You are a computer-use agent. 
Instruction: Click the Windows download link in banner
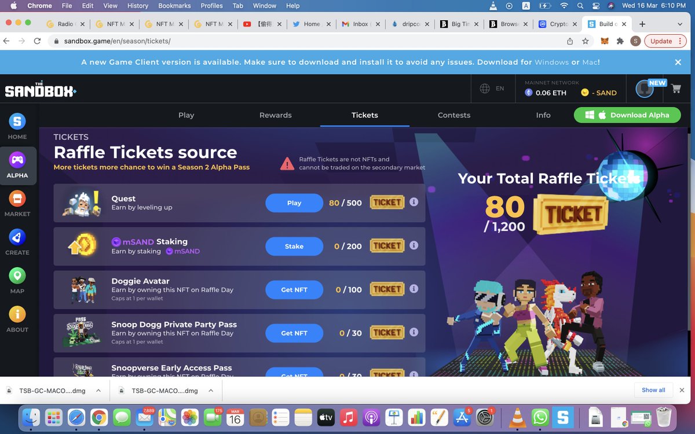click(x=551, y=62)
